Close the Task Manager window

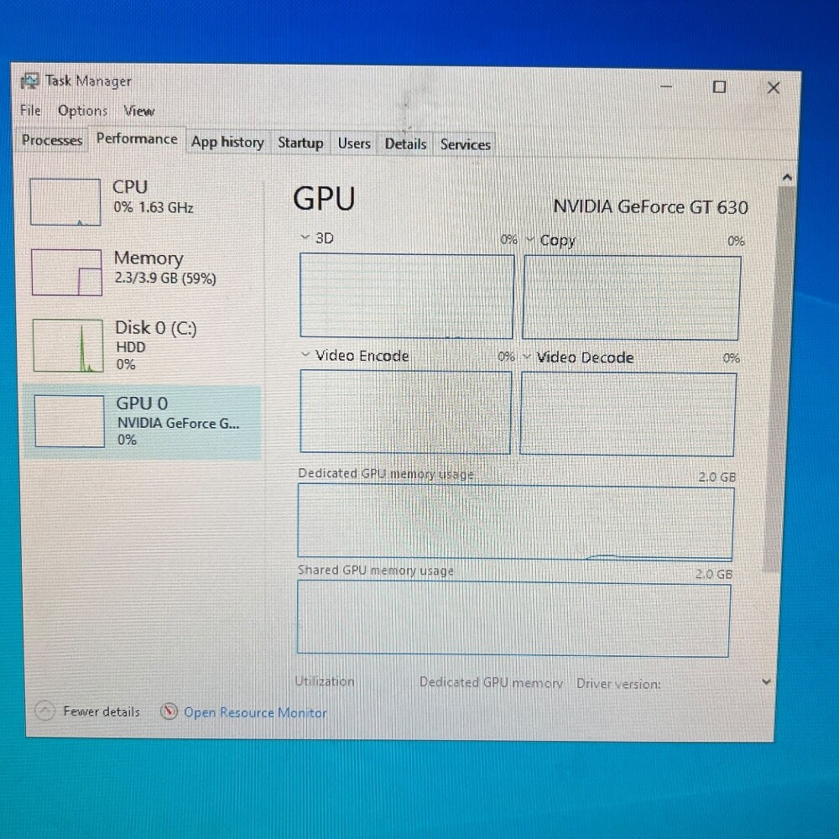774,88
